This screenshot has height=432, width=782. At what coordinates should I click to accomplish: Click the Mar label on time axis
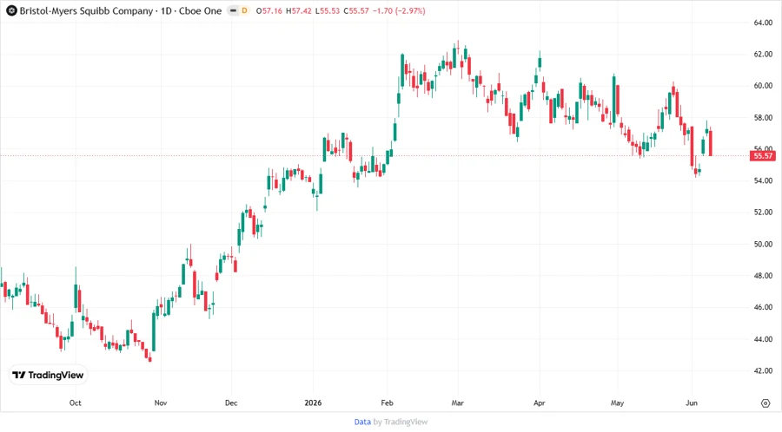tap(457, 403)
